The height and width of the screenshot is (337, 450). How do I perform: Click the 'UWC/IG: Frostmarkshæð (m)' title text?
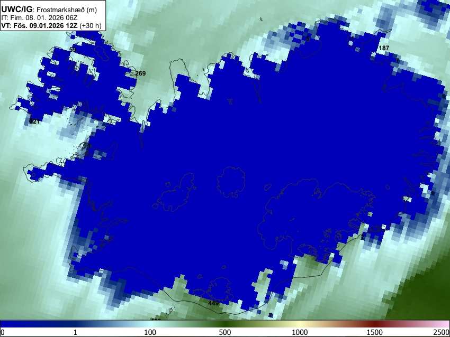49,10
